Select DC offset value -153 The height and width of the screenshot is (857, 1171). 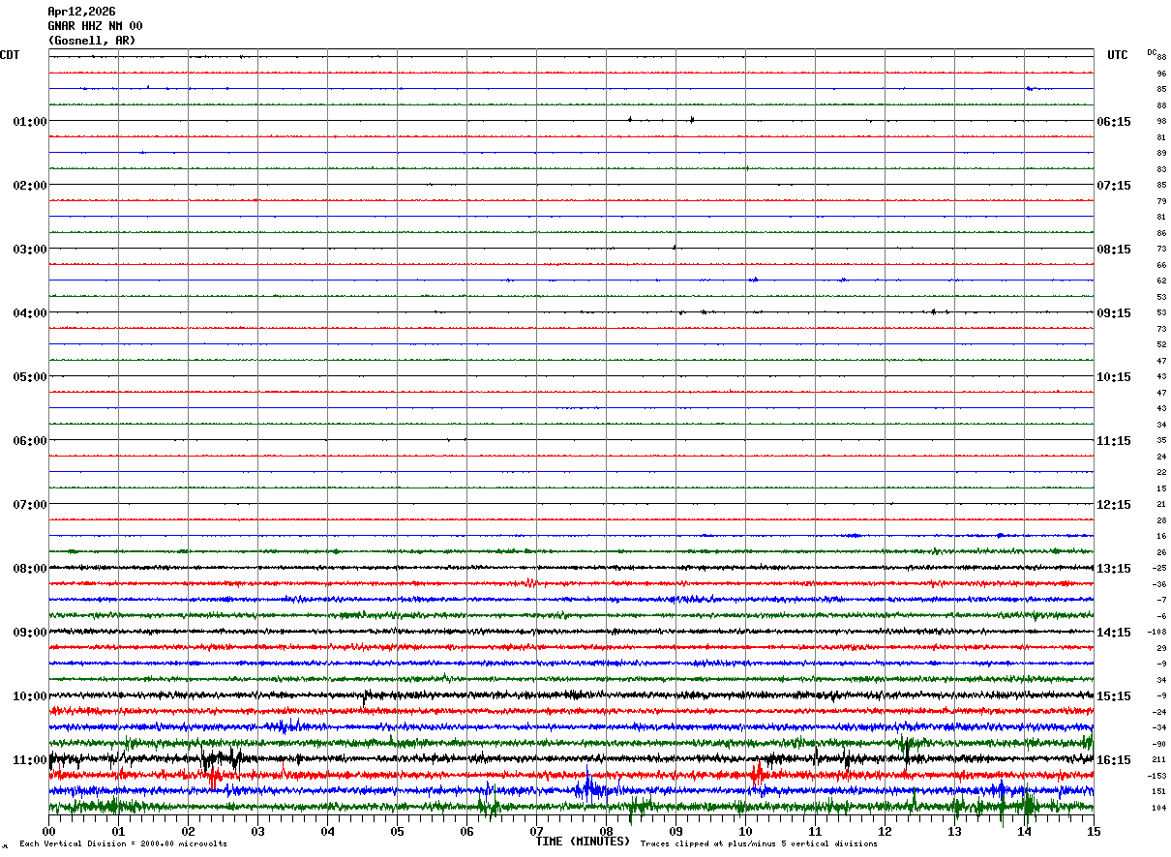[1157, 776]
